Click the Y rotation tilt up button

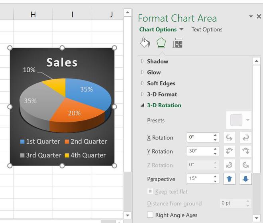(x=230, y=151)
